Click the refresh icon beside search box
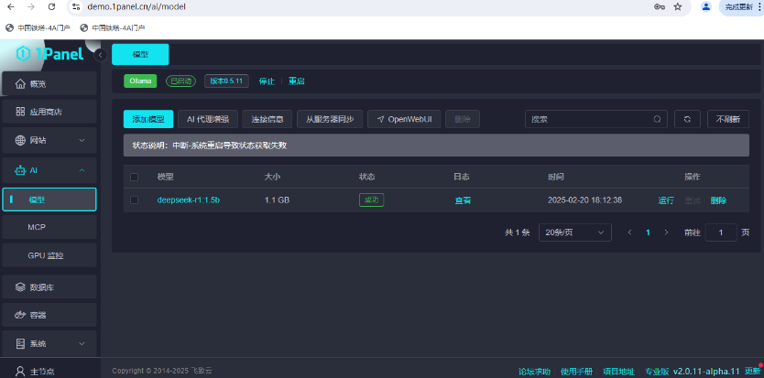Image resolution: width=764 pixels, height=378 pixels. pyautogui.click(x=687, y=119)
